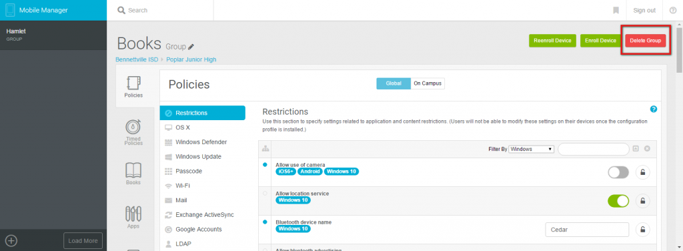Click the collapse icon beside filter search box
The width and height of the screenshot is (683, 251).
coord(636,149)
